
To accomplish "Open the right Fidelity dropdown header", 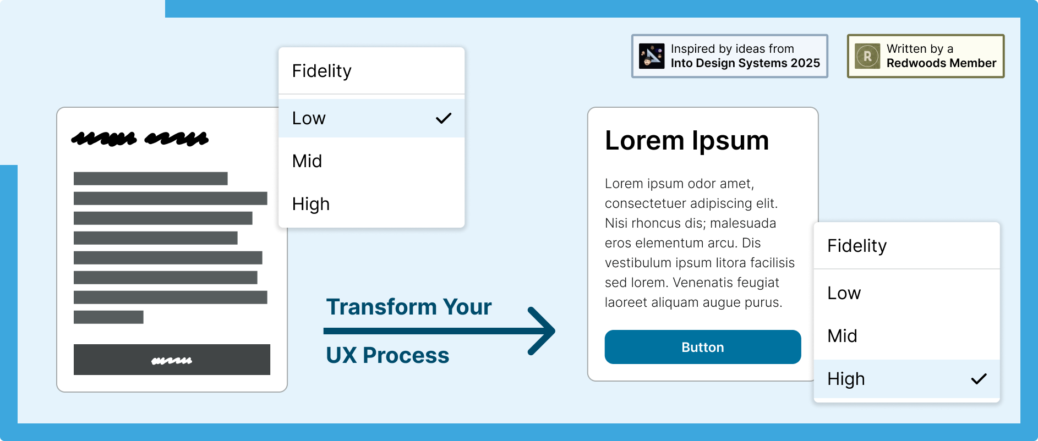I will (x=906, y=246).
